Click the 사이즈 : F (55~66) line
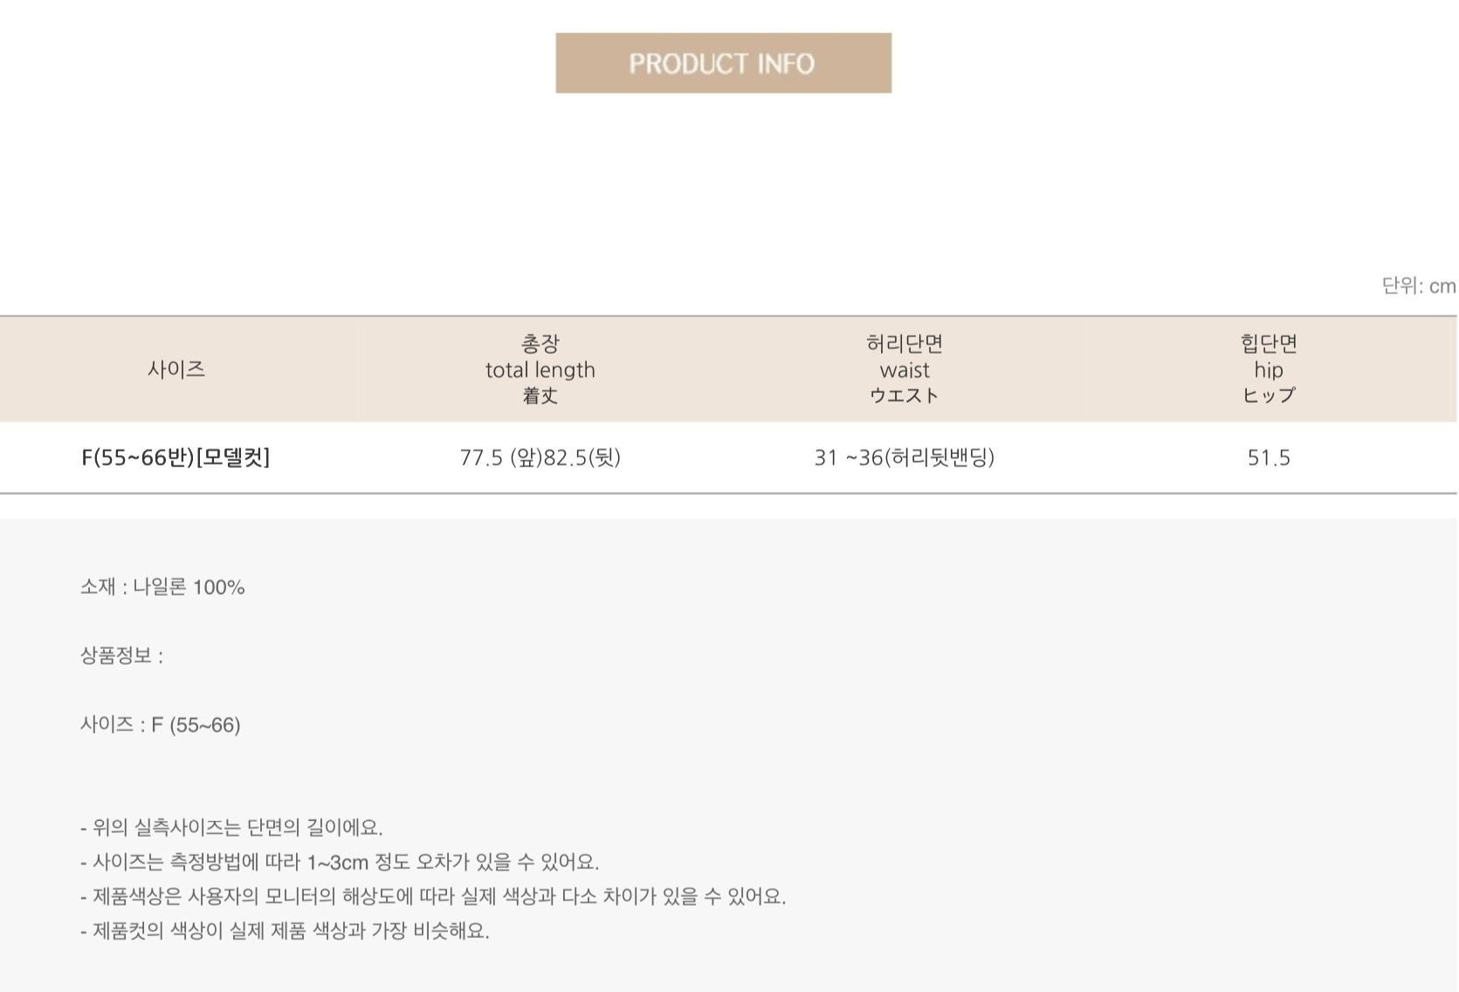This screenshot has height=992, width=1459. click(161, 725)
